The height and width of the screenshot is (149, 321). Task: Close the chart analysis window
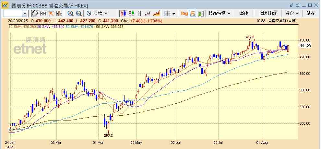(316, 5)
